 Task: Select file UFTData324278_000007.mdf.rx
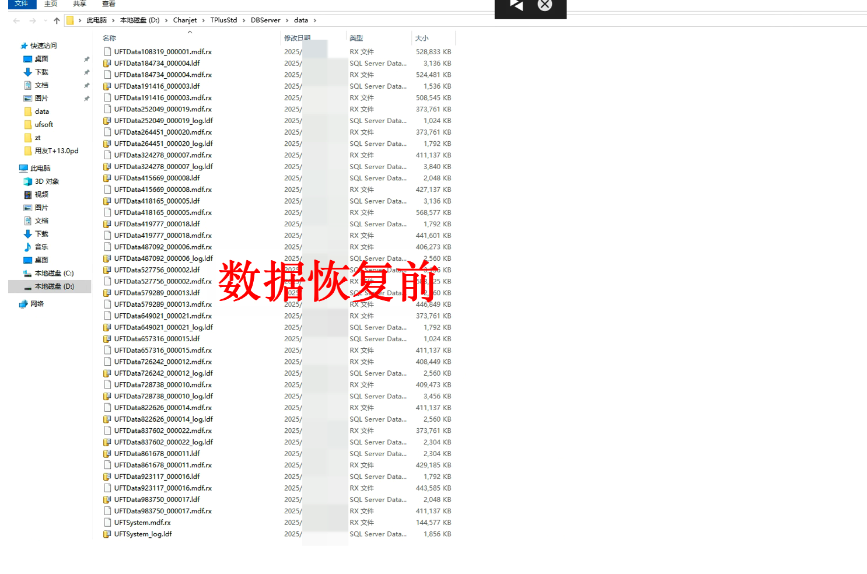coord(163,155)
